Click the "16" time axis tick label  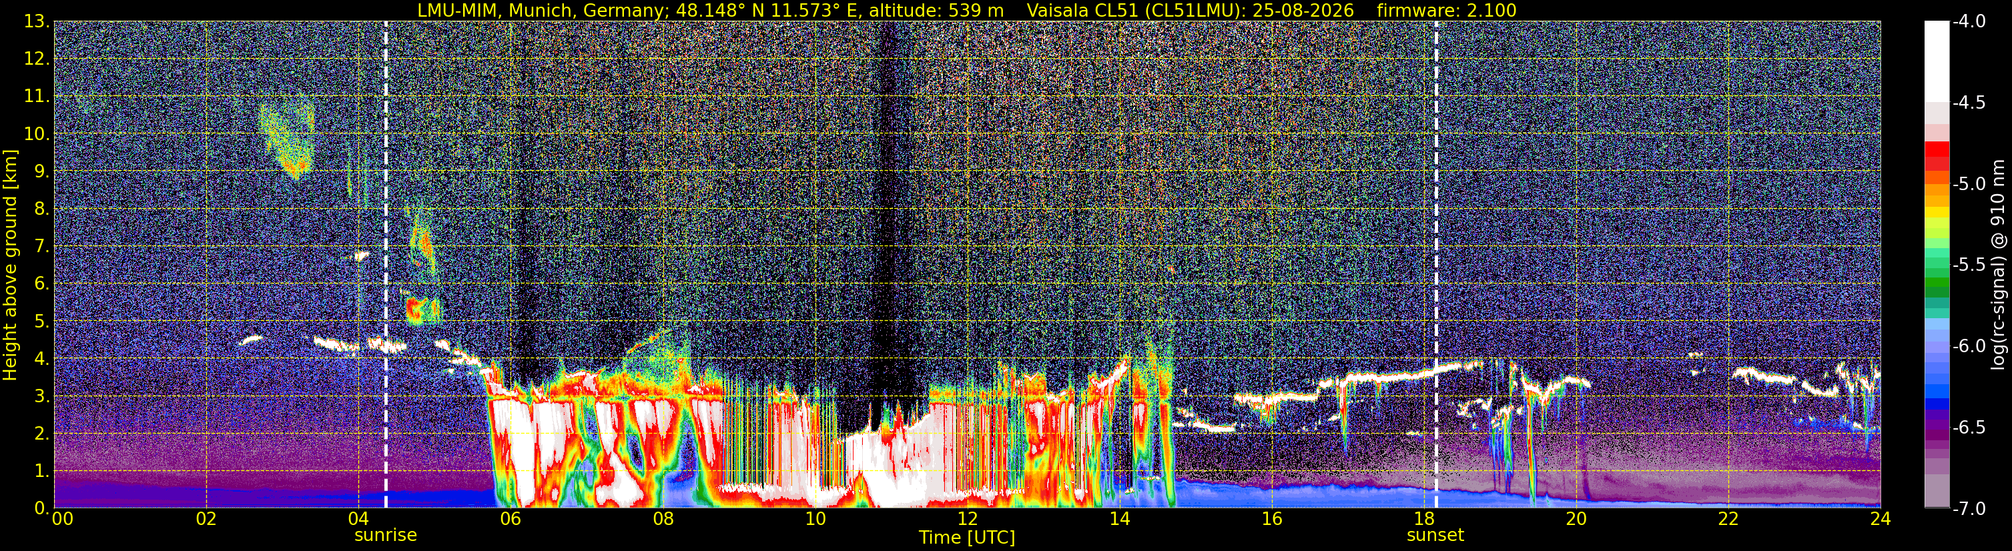pyautogui.click(x=1273, y=519)
